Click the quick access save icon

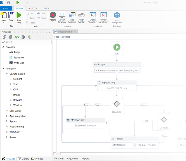pos(8,2)
